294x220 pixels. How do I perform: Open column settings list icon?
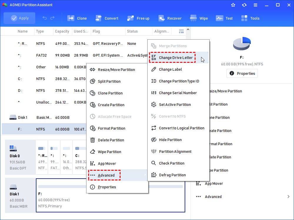[x=181, y=31]
